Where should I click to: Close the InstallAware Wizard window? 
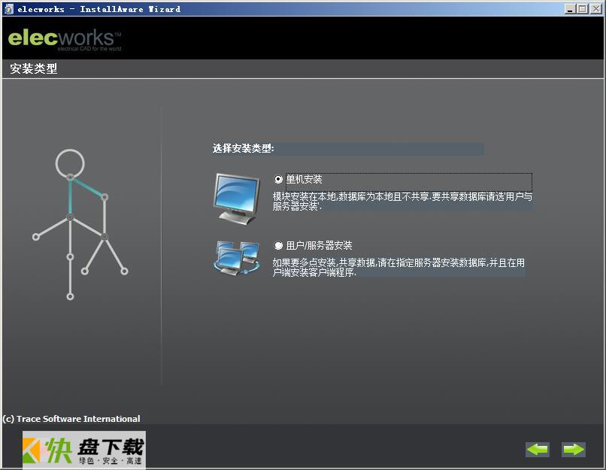click(x=595, y=9)
